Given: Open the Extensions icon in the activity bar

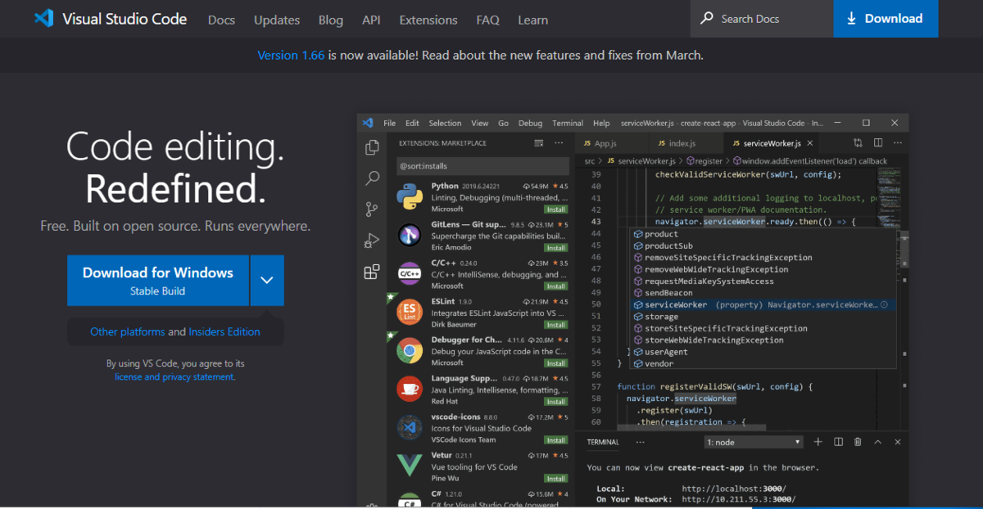Looking at the screenshot, I should pyautogui.click(x=372, y=272).
